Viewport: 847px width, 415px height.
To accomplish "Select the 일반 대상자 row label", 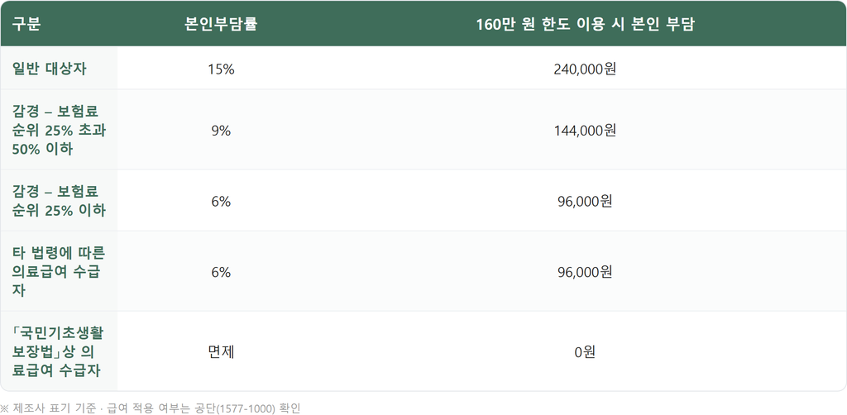I will pos(49,69).
